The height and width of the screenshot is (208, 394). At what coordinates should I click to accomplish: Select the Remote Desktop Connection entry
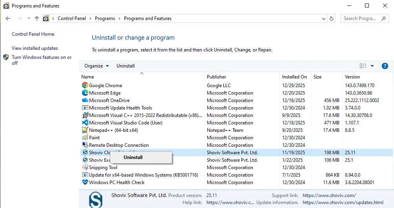[x=119, y=145]
